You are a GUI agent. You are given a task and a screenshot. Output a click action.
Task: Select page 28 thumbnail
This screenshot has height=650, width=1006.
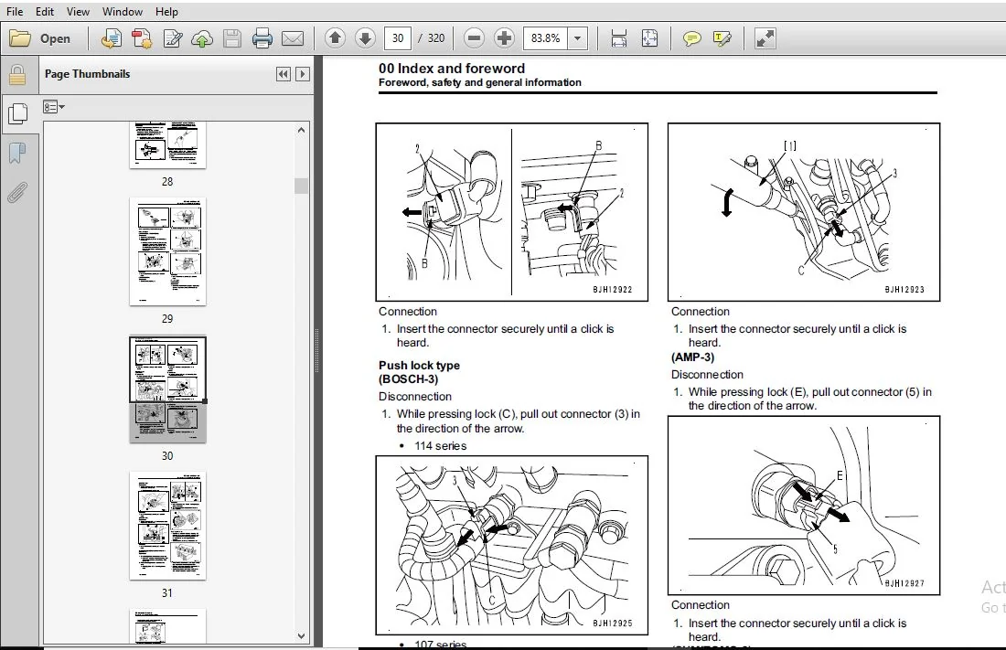pyautogui.click(x=167, y=145)
